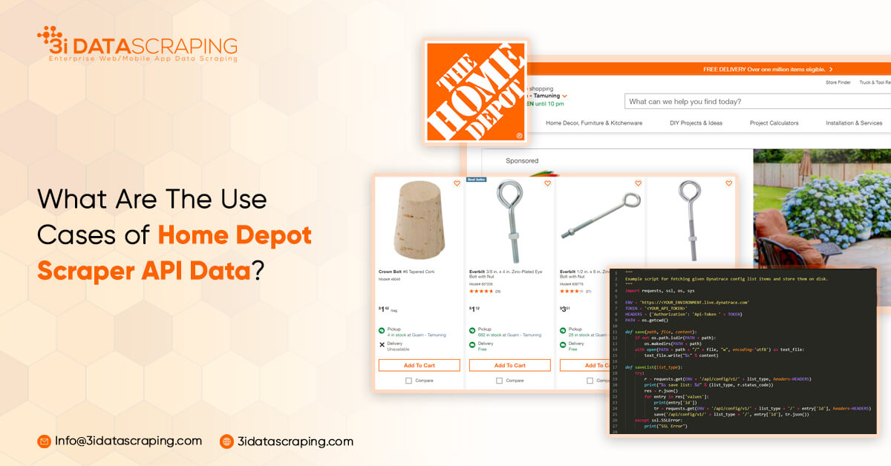Click Info@3idatascraping.com email address
The height and width of the screenshot is (466, 891).
128,441
